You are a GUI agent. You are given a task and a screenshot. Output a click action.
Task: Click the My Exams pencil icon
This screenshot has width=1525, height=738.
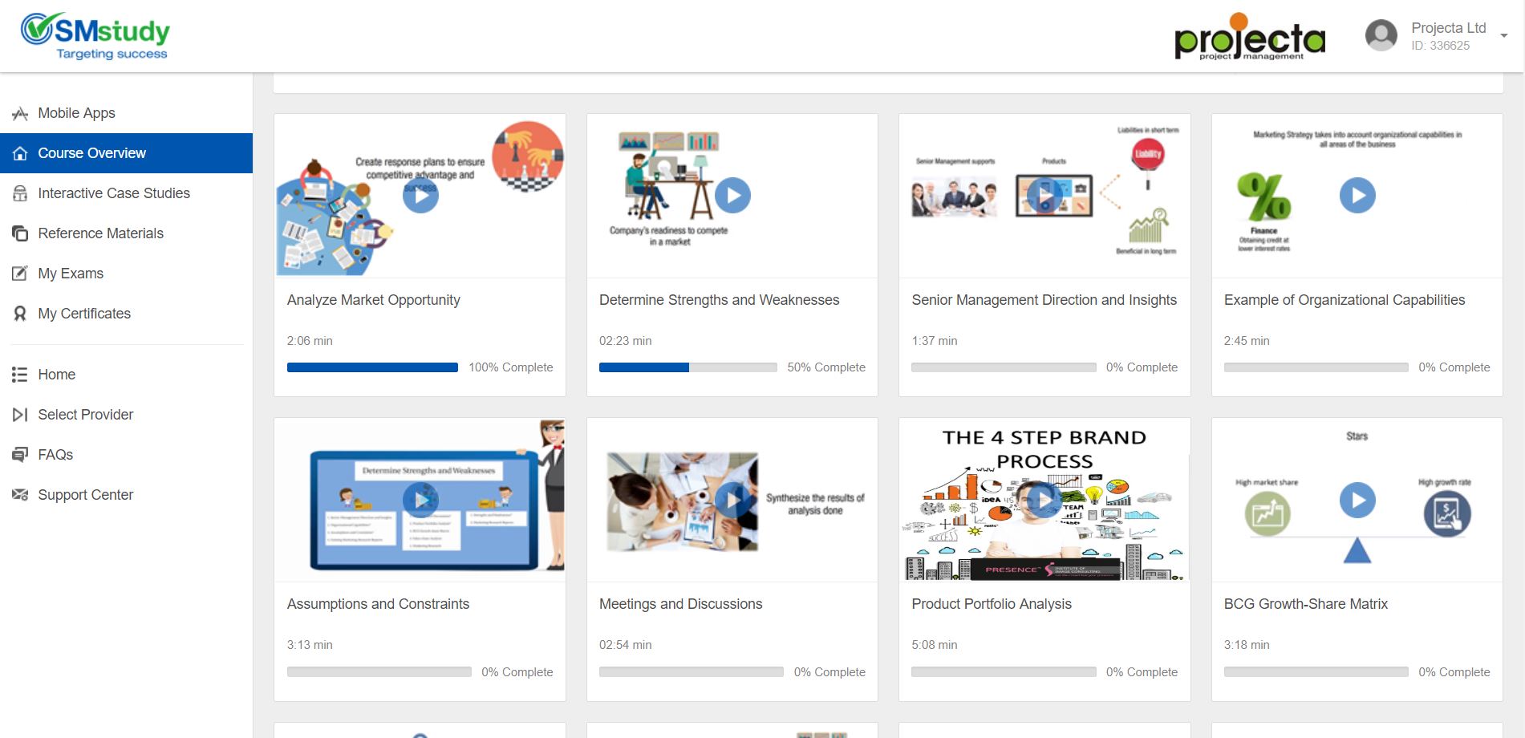pyautogui.click(x=20, y=274)
